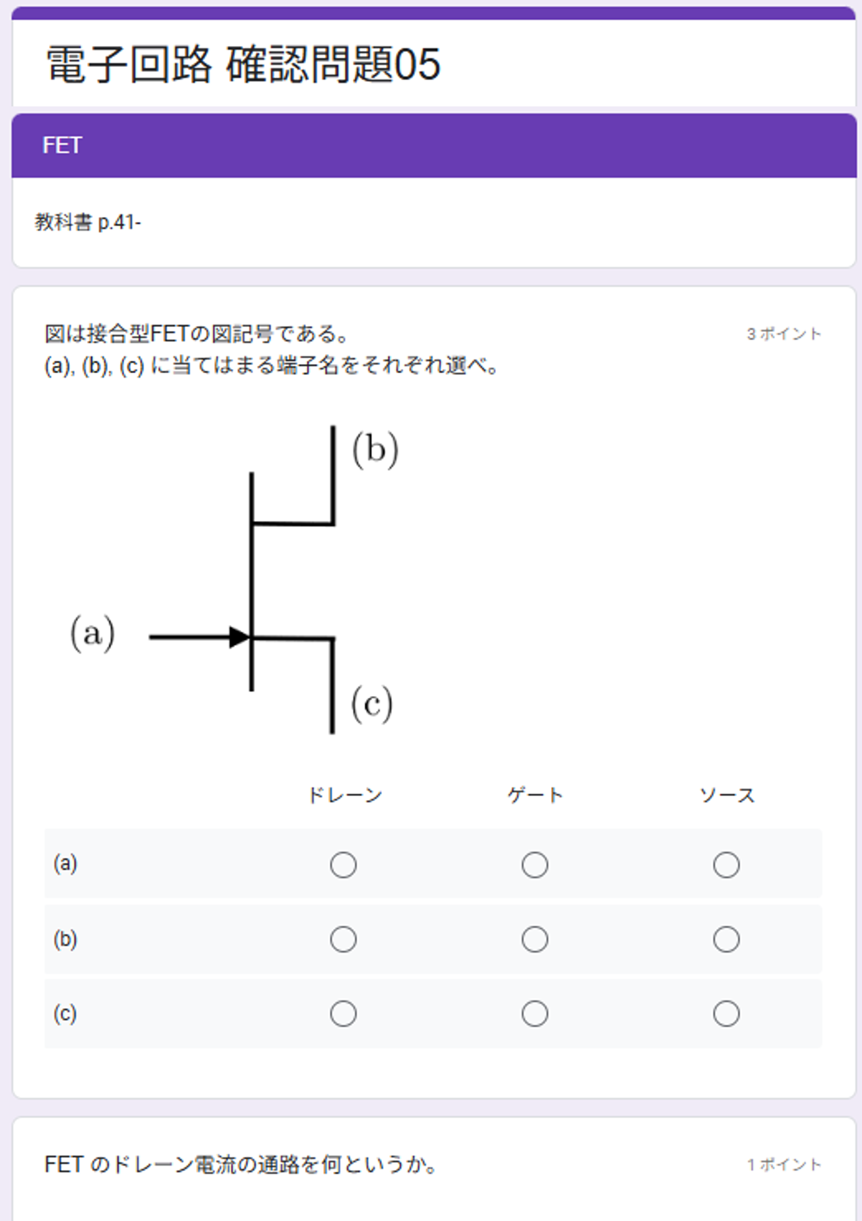Click the form title 電子回路 確認問題05
Viewport: 862px width, 1221px height.
pyautogui.click(x=243, y=64)
